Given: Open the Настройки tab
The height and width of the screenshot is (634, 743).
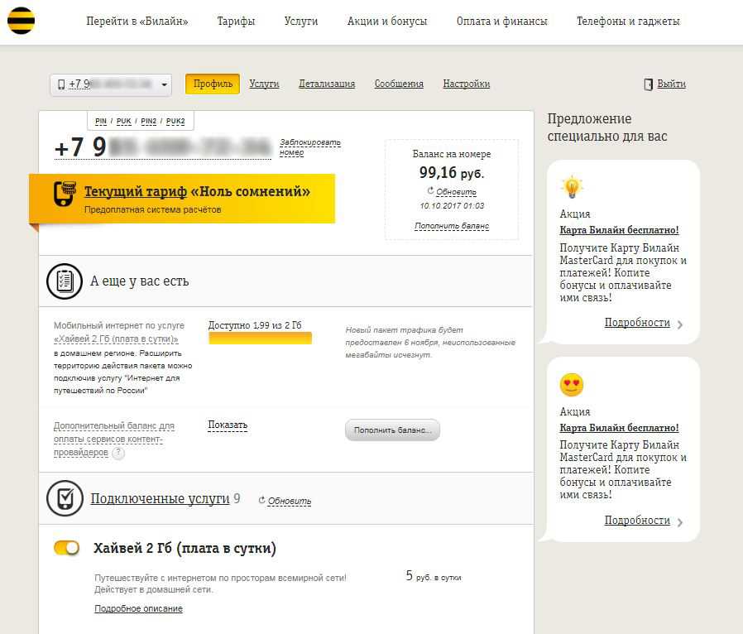Looking at the screenshot, I should pos(466,84).
